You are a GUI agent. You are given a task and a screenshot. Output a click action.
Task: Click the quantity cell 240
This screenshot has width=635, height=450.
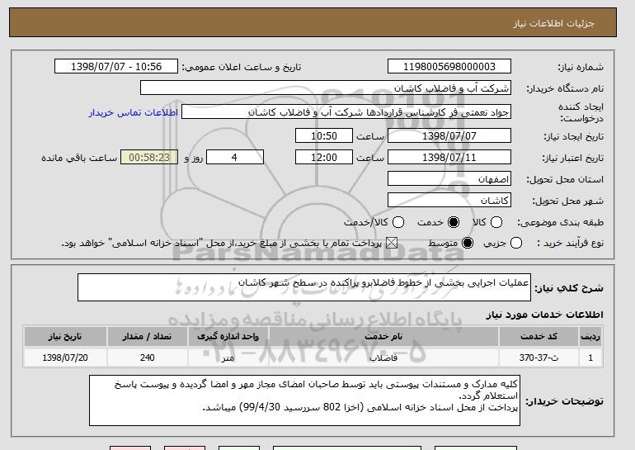coord(147,358)
